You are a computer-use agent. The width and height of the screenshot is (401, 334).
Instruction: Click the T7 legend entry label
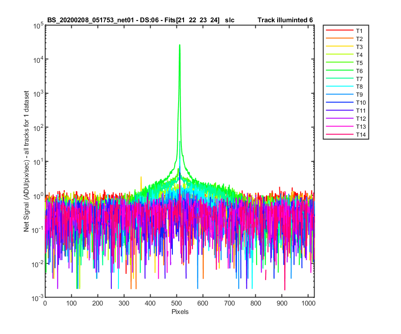point(359,79)
